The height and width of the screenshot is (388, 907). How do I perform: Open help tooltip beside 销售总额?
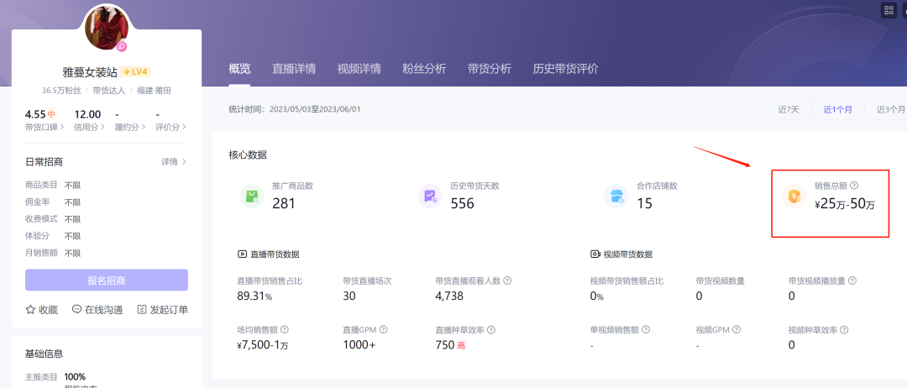854,186
